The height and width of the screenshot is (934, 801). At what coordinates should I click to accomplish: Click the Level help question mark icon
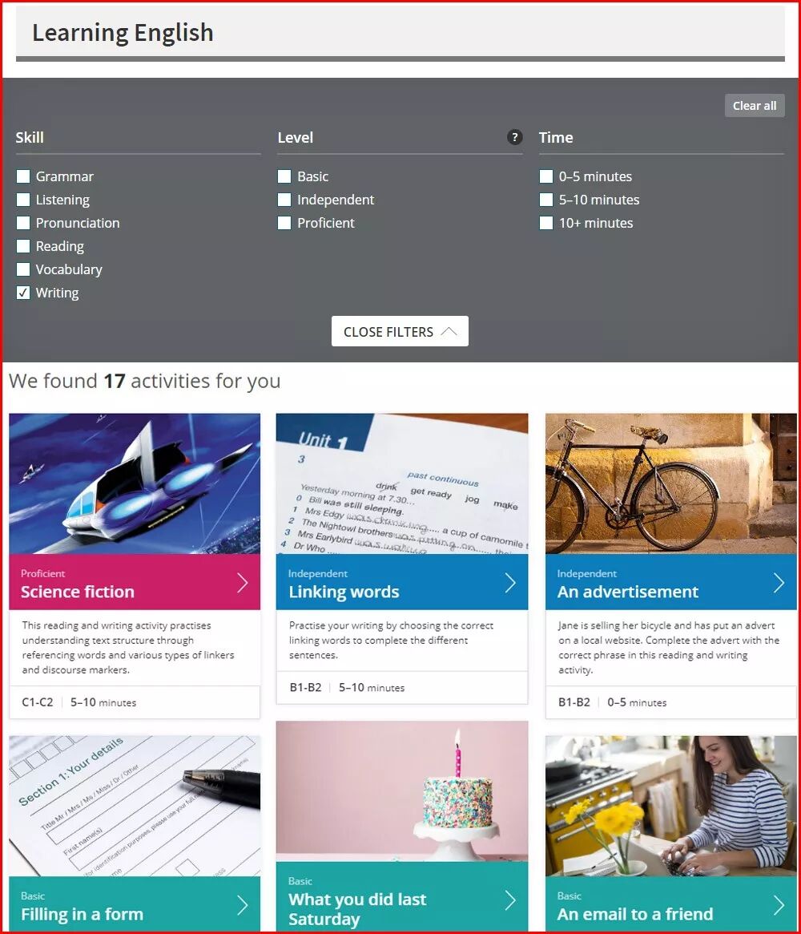[515, 137]
